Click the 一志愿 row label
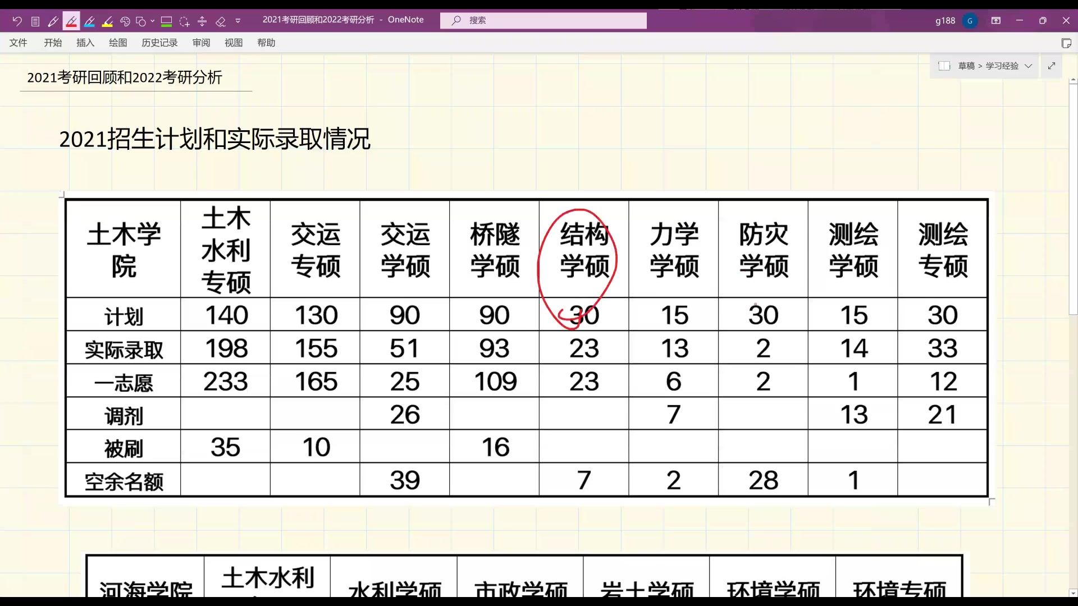Image resolution: width=1078 pixels, height=606 pixels. 124,382
